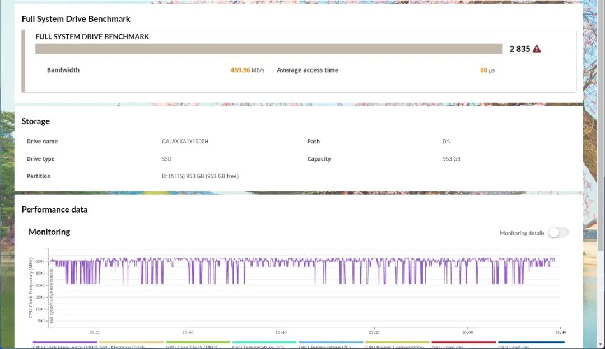The width and height of the screenshot is (605, 349).
Task: Click the 2 835 benchmark score value
Action: pyautogui.click(x=519, y=49)
